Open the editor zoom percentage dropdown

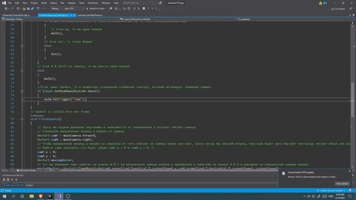pos(7,171)
